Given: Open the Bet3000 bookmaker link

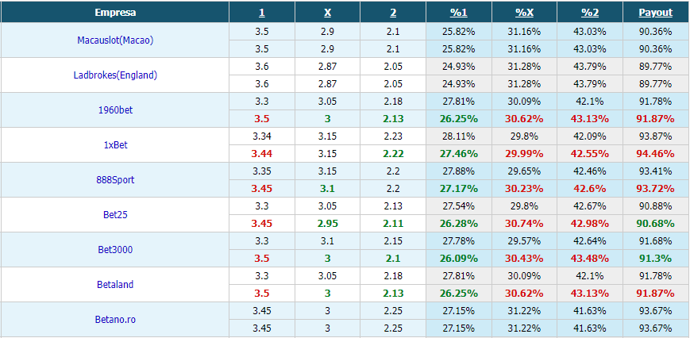Looking at the screenshot, I should click(x=115, y=250).
